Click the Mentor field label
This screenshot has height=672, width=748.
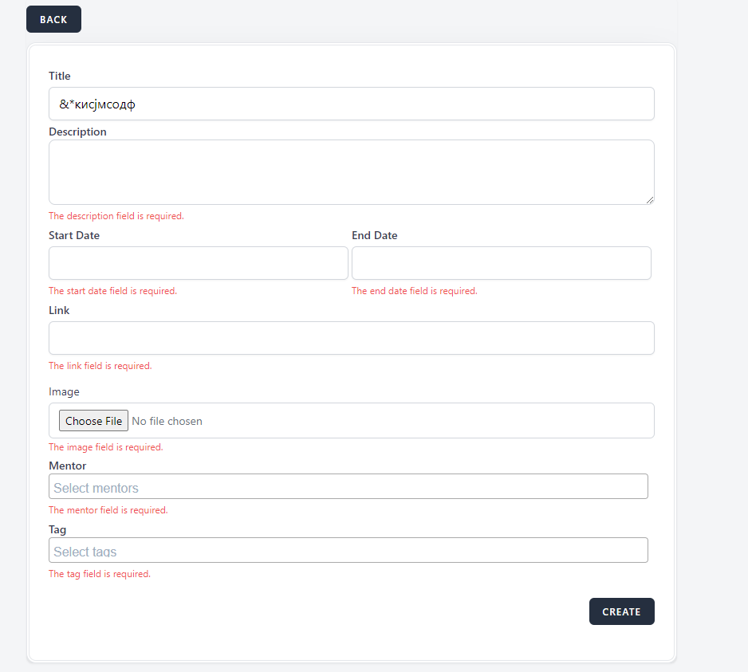pos(67,466)
